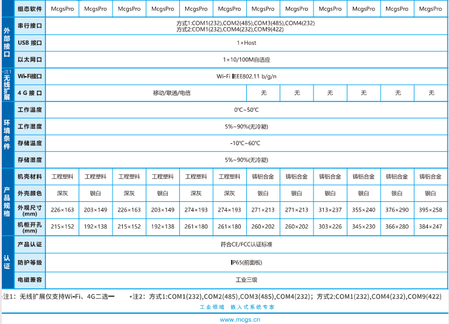Select the -10℃~60℃ storage temperature value
This screenshot has width=449, height=324.
(x=246, y=143)
